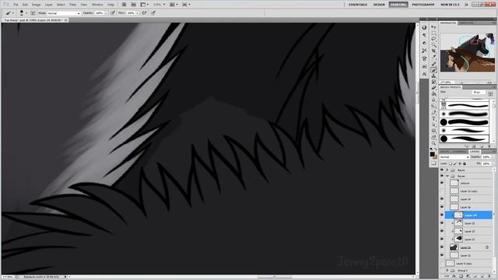Image resolution: width=498 pixels, height=280 pixels.
Task: Open the brush preset picker in options bar
Action: click(23, 13)
